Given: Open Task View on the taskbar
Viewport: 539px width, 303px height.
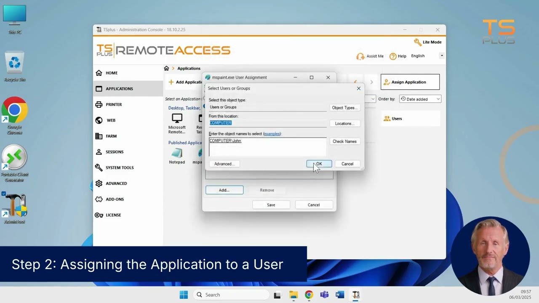Looking at the screenshot, I should click(277, 295).
